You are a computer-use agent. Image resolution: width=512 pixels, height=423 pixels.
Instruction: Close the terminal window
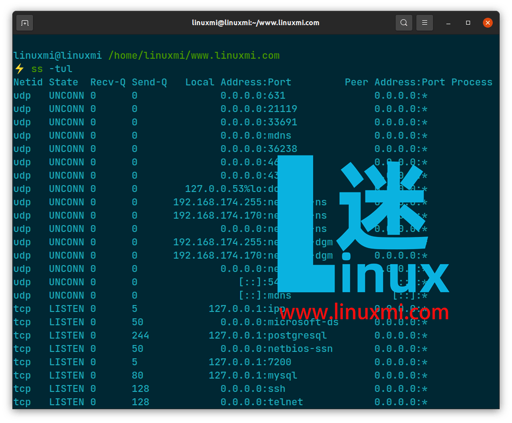pos(487,23)
